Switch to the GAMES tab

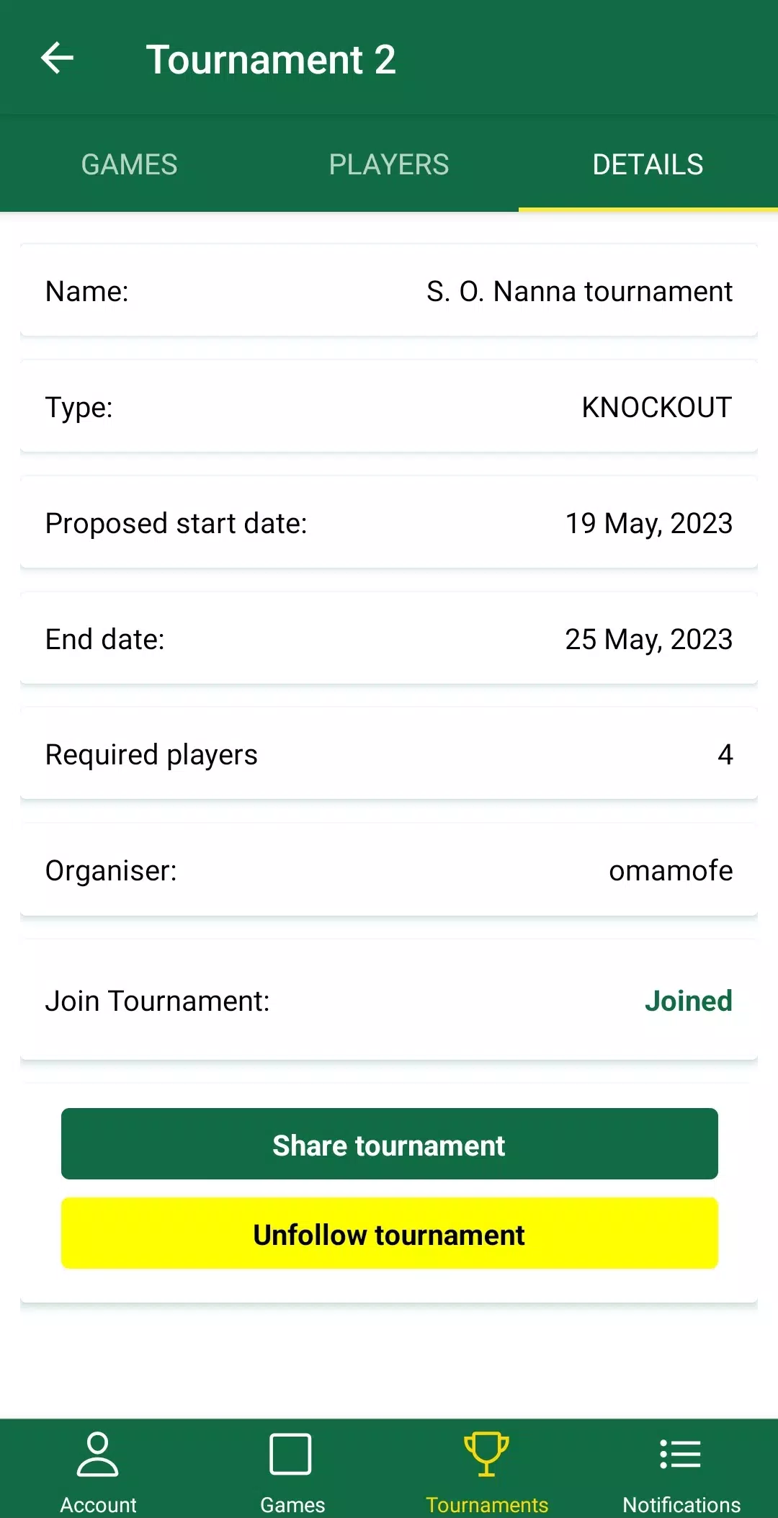pyautogui.click(x=130, y=165)
